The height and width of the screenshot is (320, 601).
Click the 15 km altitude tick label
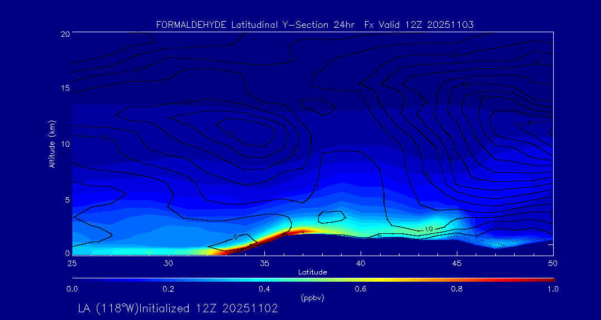pyautogui.click(x=64, y=88)
